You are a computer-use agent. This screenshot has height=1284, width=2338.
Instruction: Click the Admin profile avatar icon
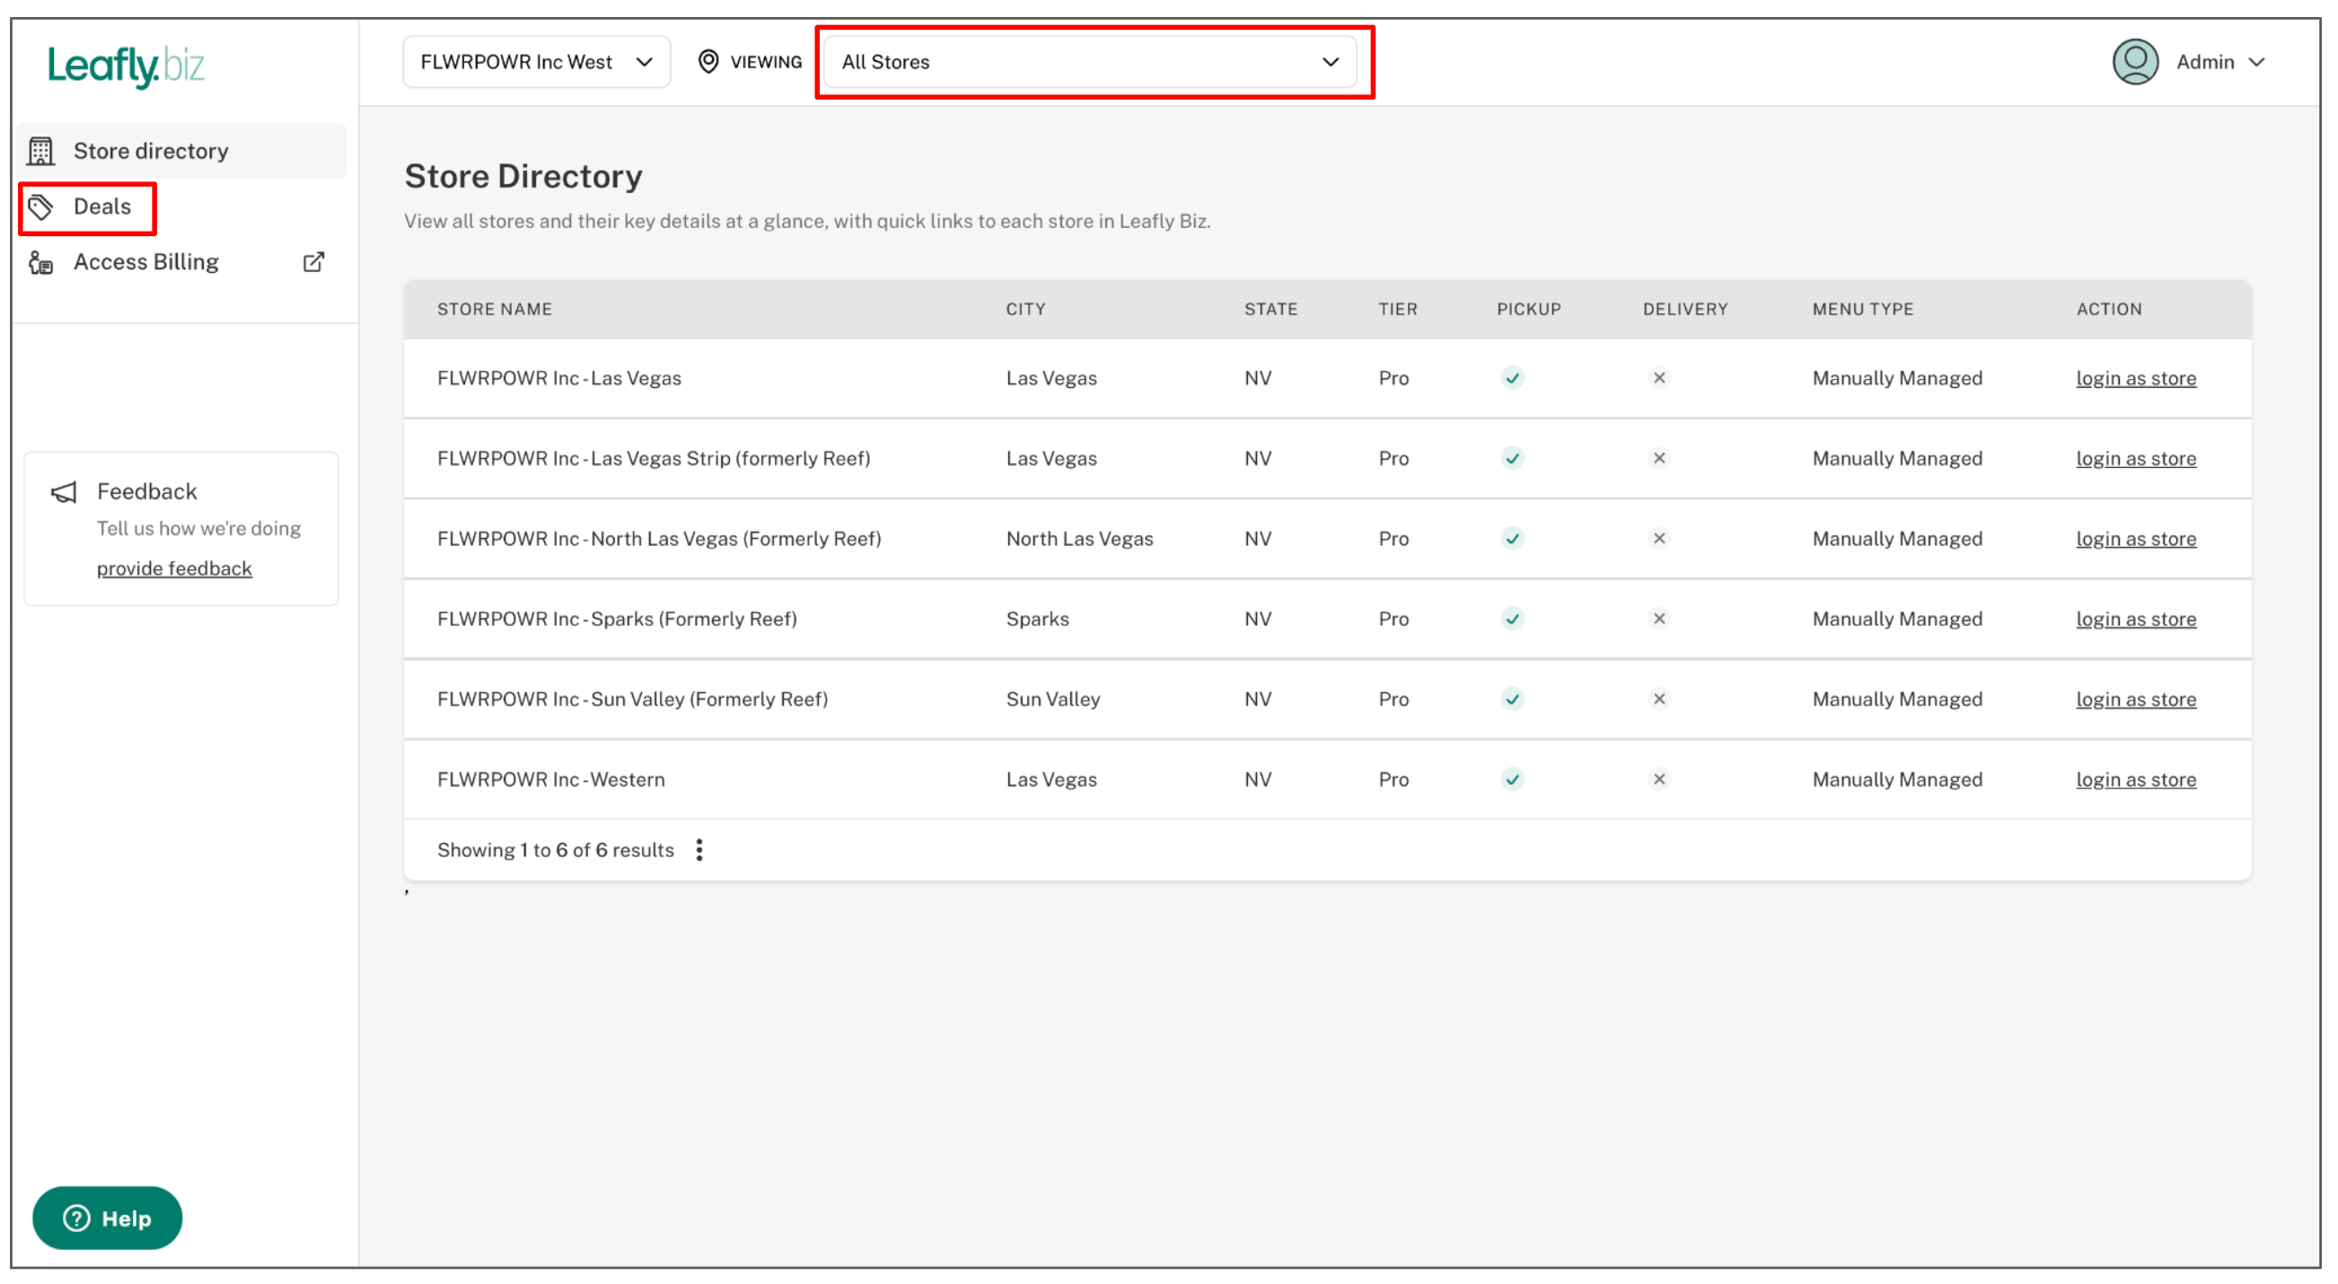(x=2134, y=62)
